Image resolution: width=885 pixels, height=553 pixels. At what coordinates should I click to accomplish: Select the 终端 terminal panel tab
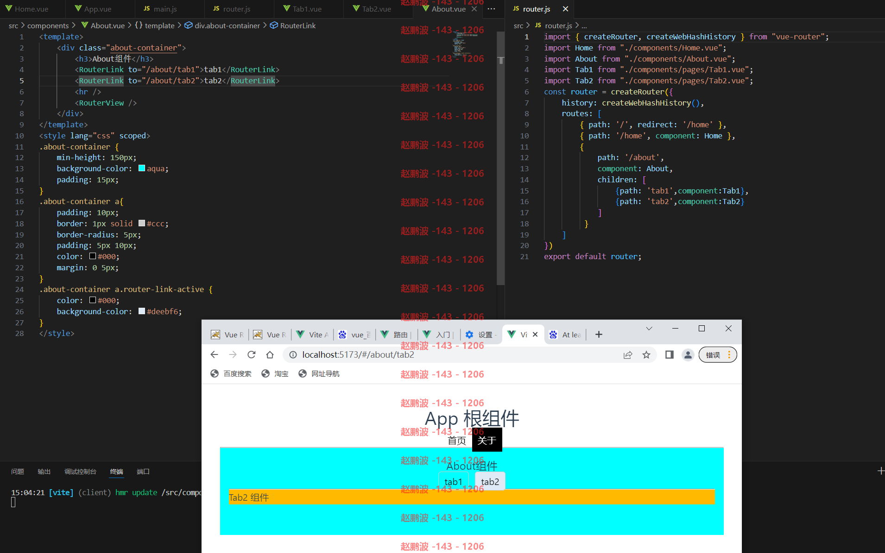[x=116, y=472]
